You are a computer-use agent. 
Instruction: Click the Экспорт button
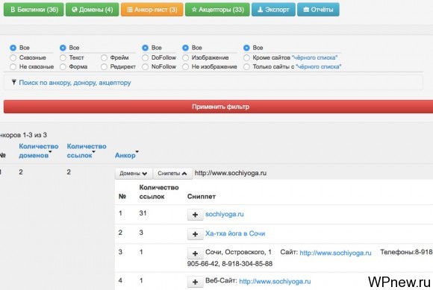click(273, 10)
